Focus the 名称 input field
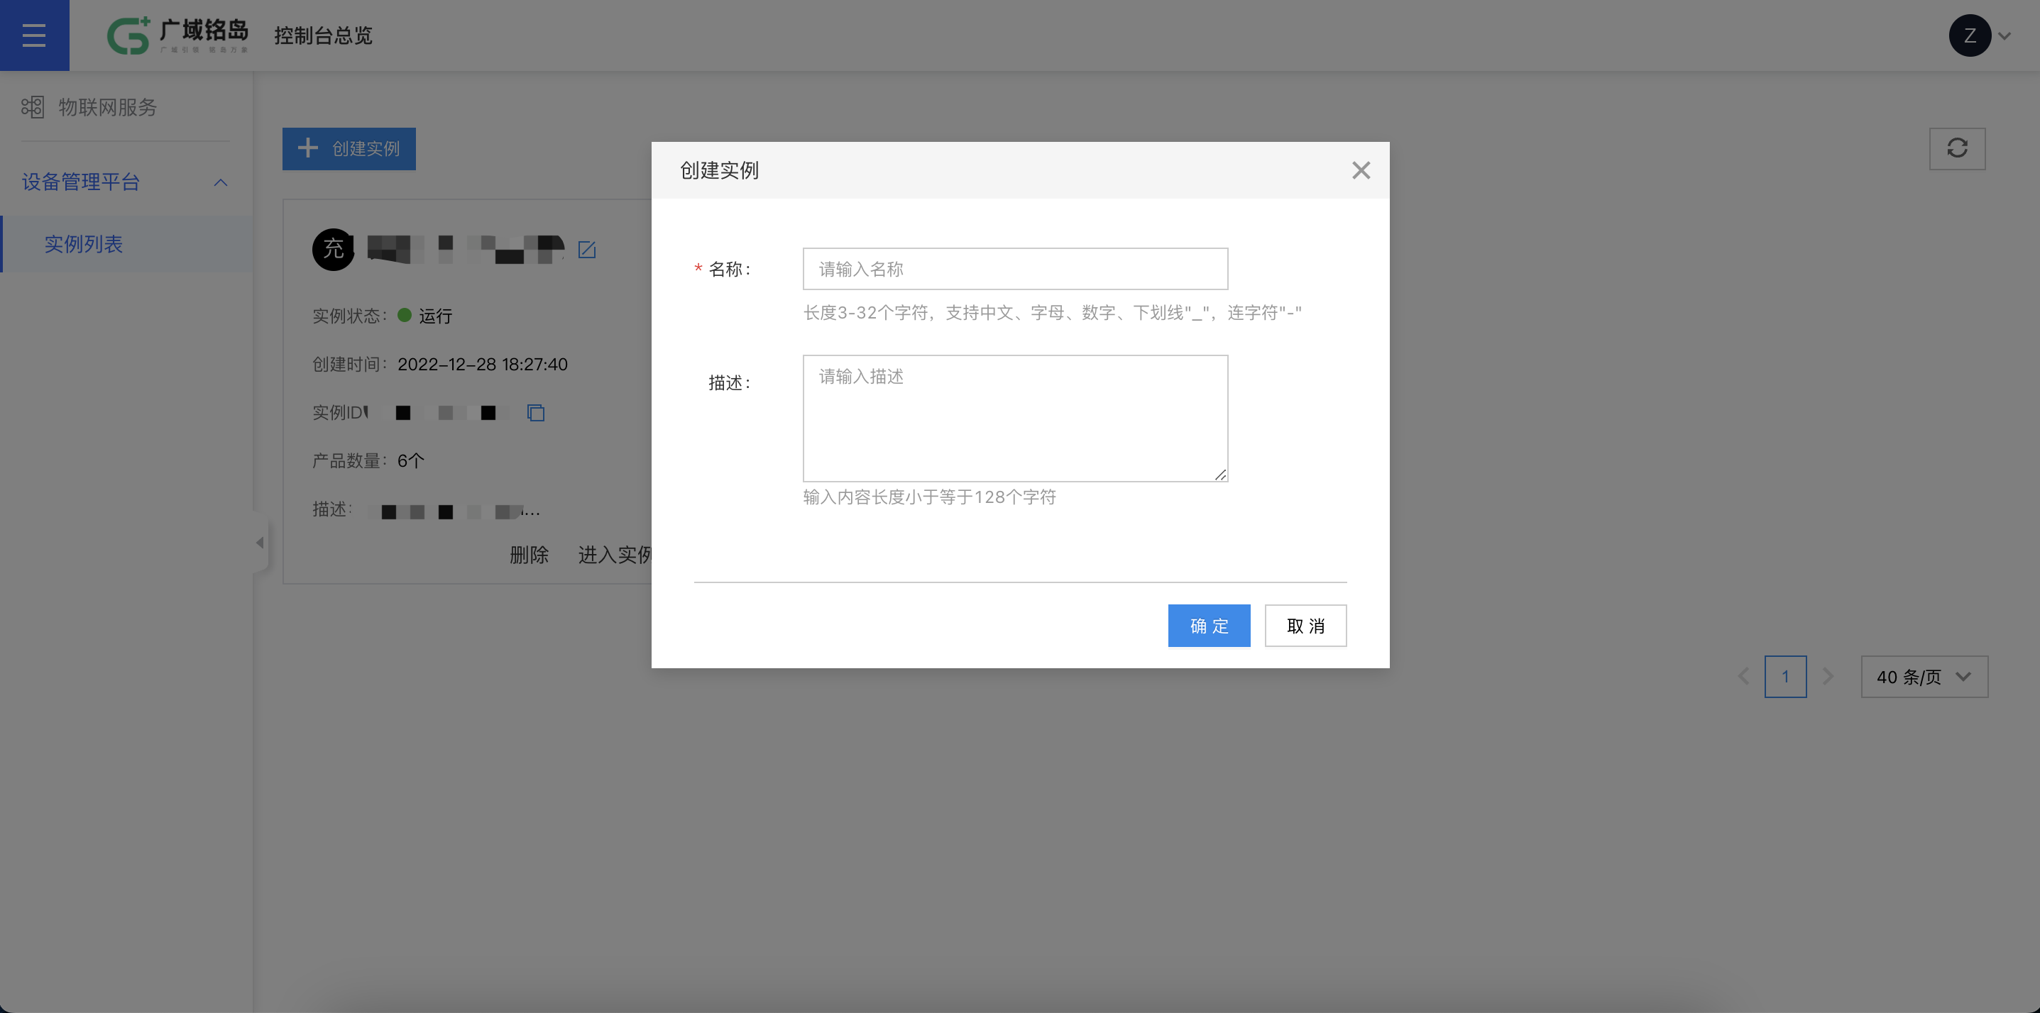 click(1015, 269)
